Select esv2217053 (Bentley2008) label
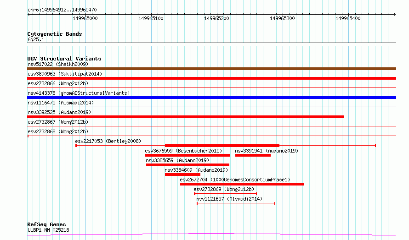Screen dimensions: 409x240 [108, 141]
